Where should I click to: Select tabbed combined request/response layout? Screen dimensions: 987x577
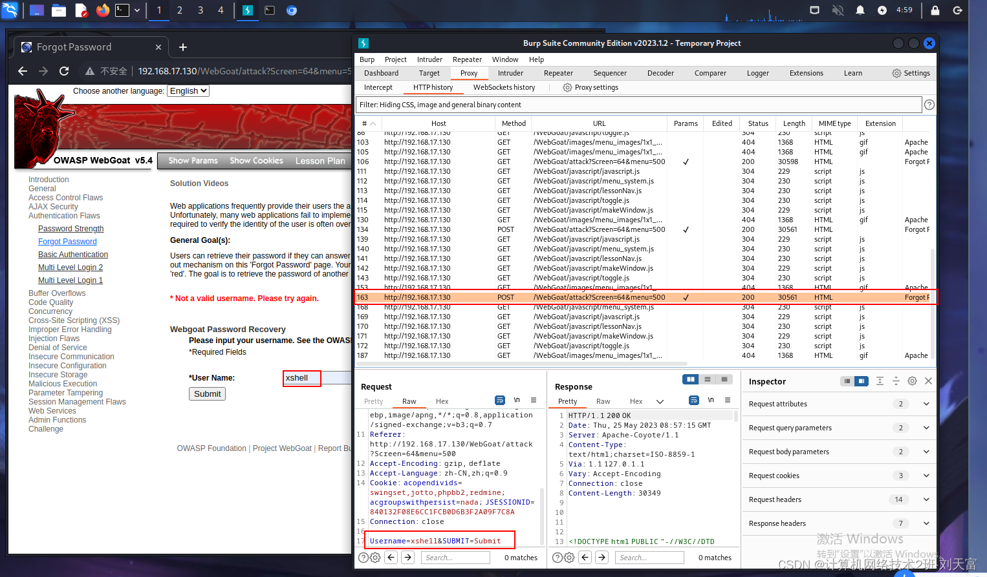click(724, 379)
